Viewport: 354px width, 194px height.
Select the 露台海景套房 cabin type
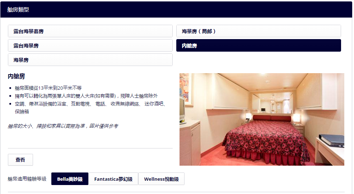pos(90,31)
